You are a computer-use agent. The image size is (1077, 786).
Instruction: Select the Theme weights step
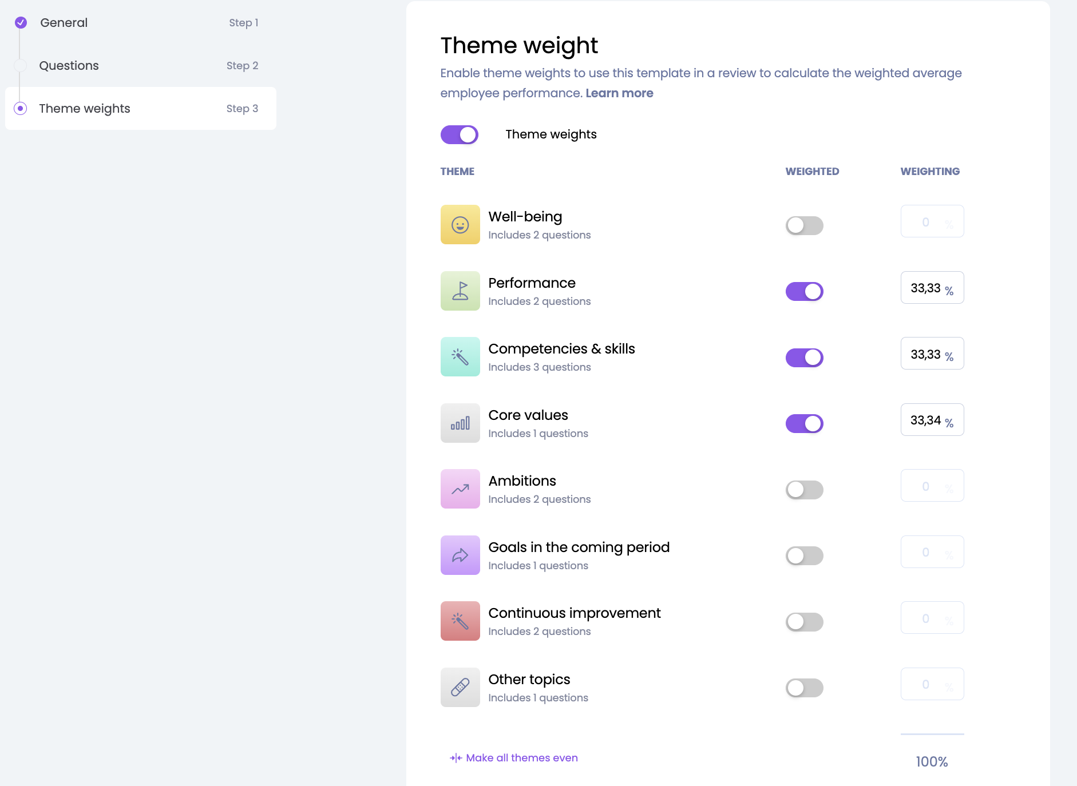[85, 109]
